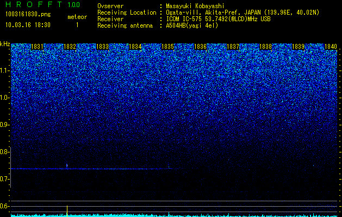
Task: Click the ICOM IC-575 receiver text
Action: pyautogui.click(x=218, y=19)
